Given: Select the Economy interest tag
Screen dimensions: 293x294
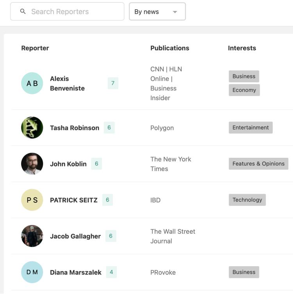Looking at the screenshot, I should pos(244,90).
